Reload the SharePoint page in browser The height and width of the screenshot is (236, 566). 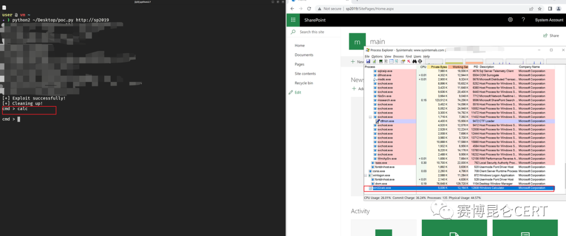pyautogui.click(x=309, y=9)
